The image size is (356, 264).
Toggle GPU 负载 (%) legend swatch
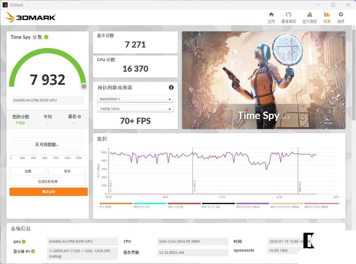coord(184,204)
